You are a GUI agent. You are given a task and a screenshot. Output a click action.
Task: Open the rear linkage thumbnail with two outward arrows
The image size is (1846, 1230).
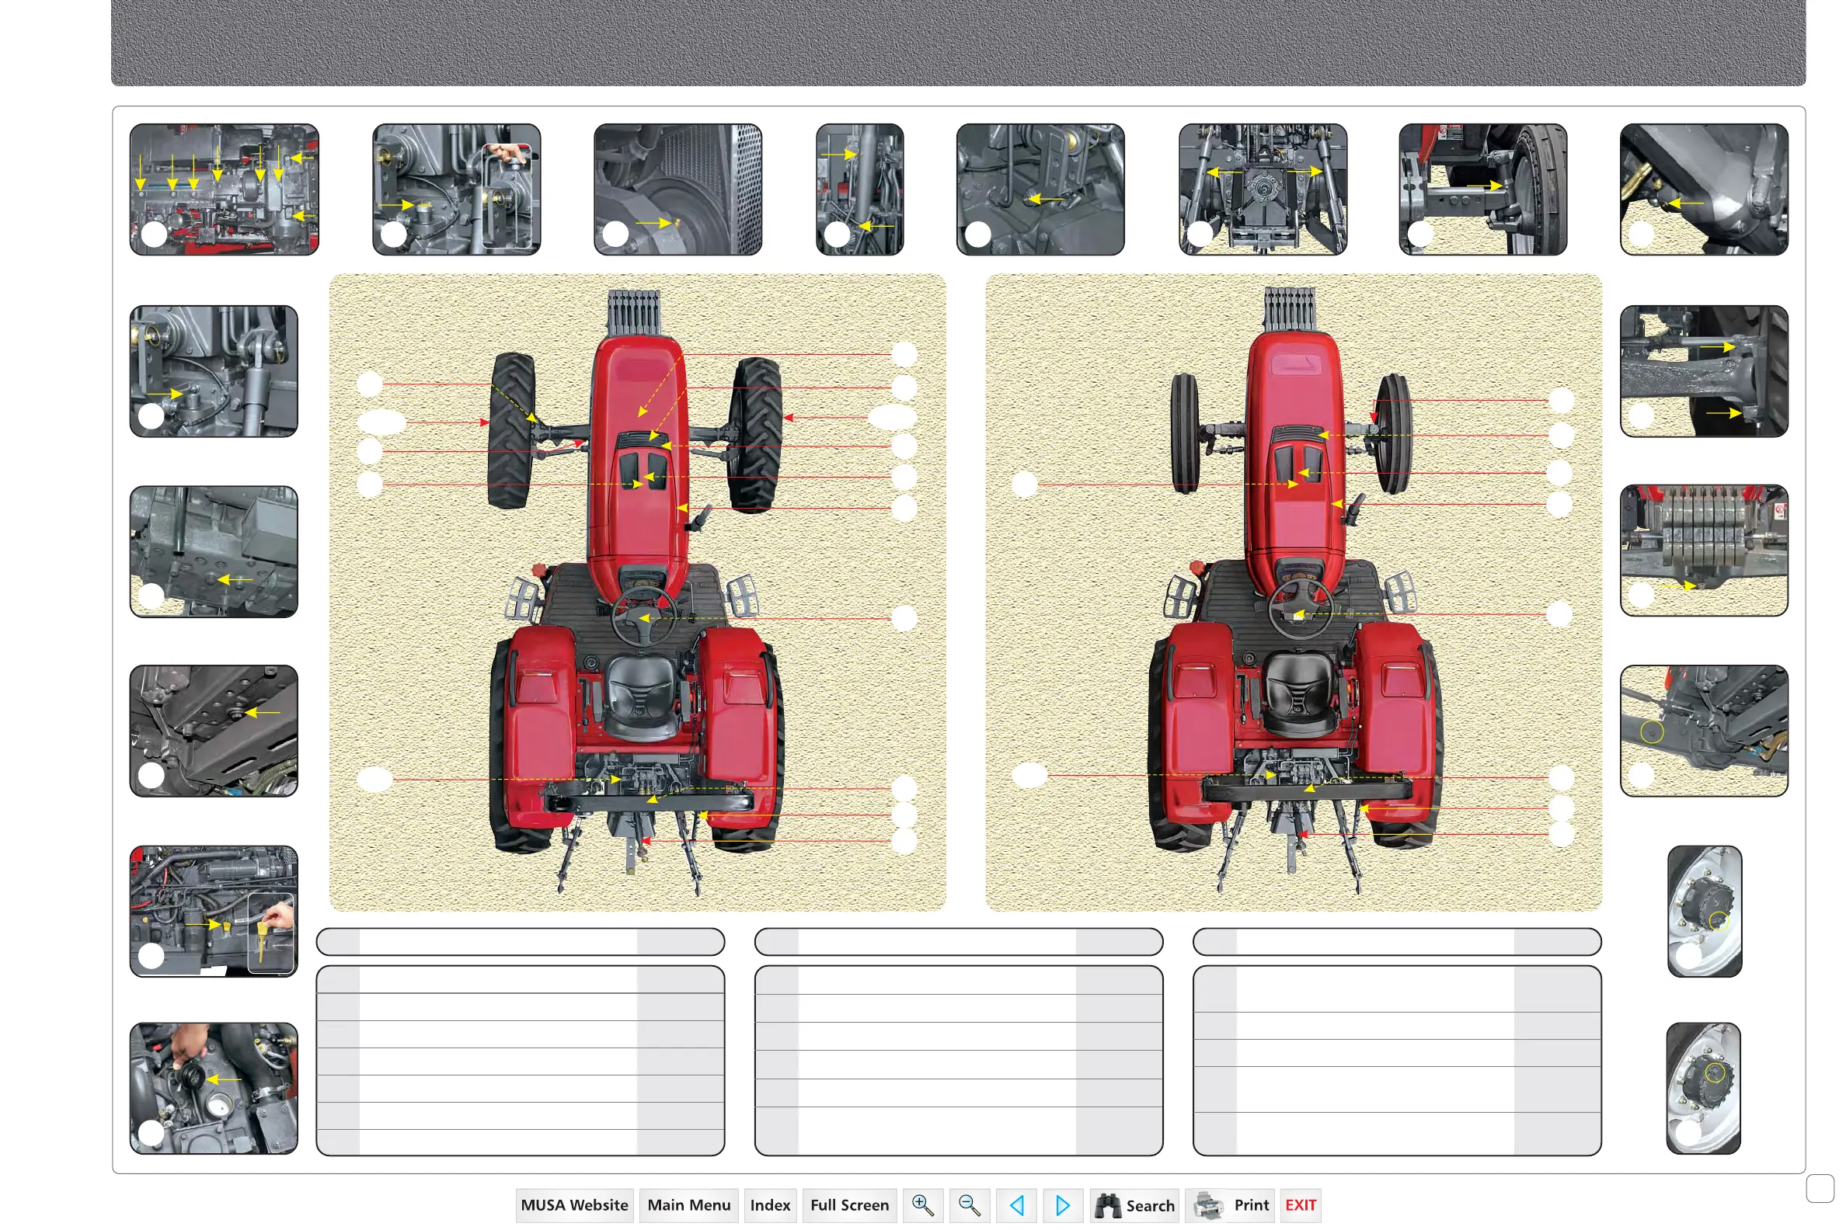click(x=1263, y=189)
